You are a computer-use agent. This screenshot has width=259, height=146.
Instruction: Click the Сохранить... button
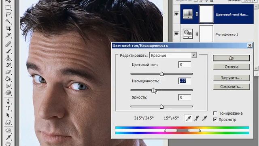point(231,87)
